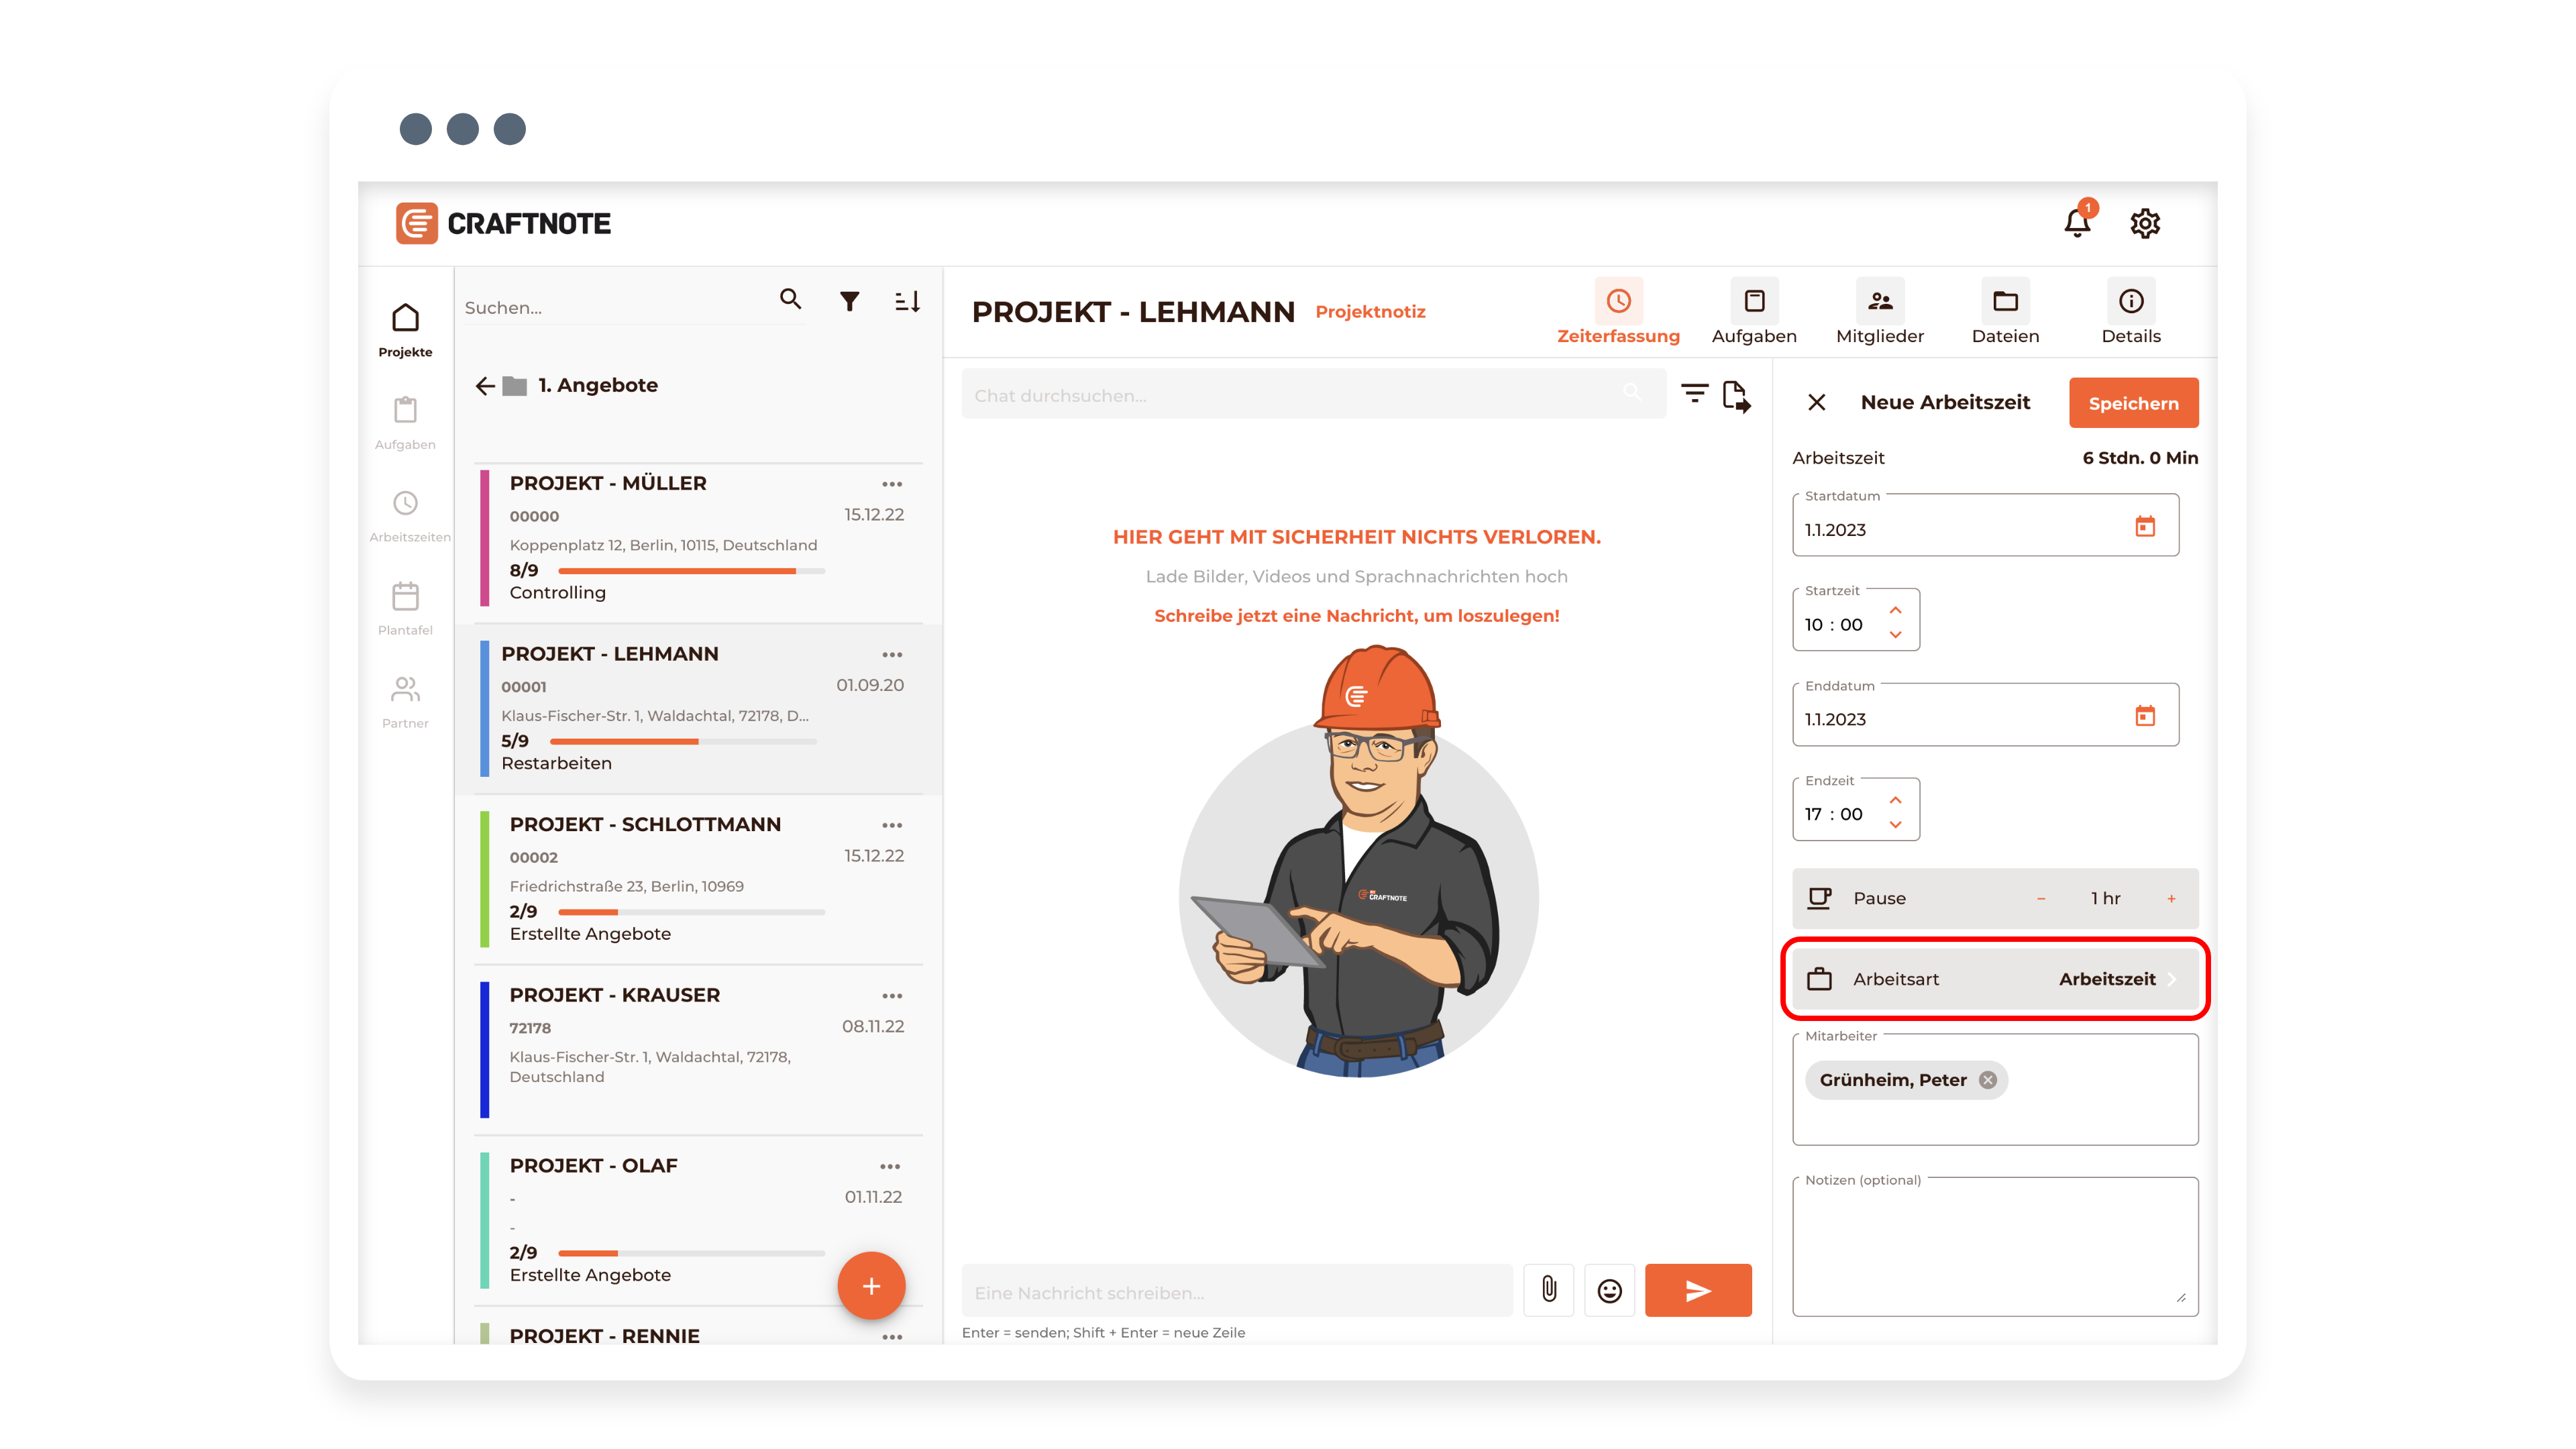Open the emoji picker
Image resolution: width=2576 pixels, height=1449 pixels.
point(1609,1290)
